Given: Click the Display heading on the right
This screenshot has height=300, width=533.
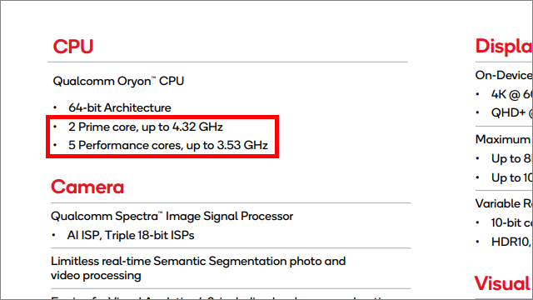Looking at the screenshot, I should coord(504,47).
